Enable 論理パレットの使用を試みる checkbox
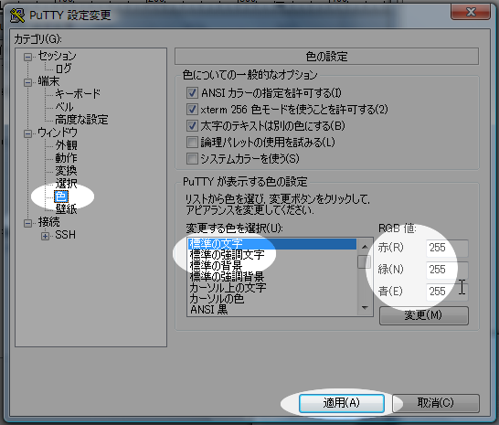The width and height of the screenshot is (499, 425). 192,142
